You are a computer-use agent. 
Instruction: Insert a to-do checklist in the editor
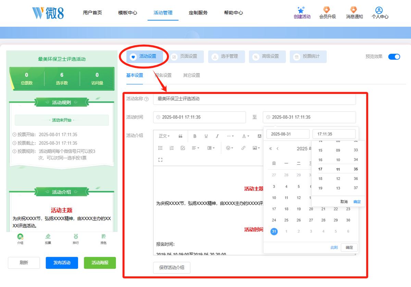(x=183, y=148)
